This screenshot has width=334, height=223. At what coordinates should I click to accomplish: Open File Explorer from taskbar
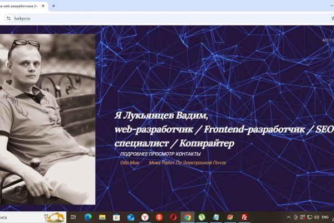click(x=102, y=217)
